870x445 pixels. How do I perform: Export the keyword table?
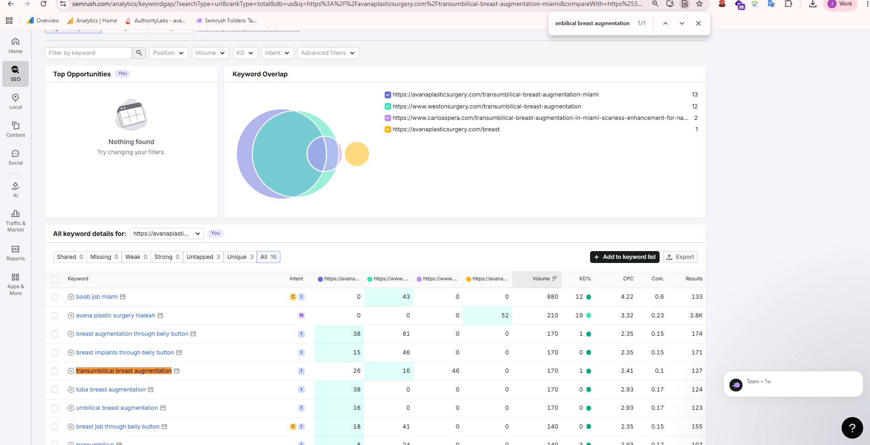tap(680, 257)
